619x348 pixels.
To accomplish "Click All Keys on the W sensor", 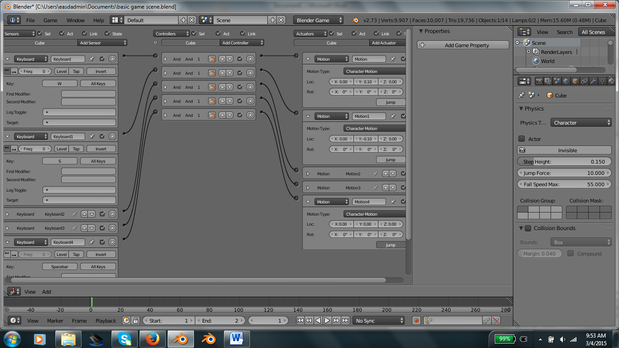I will 98,83.
